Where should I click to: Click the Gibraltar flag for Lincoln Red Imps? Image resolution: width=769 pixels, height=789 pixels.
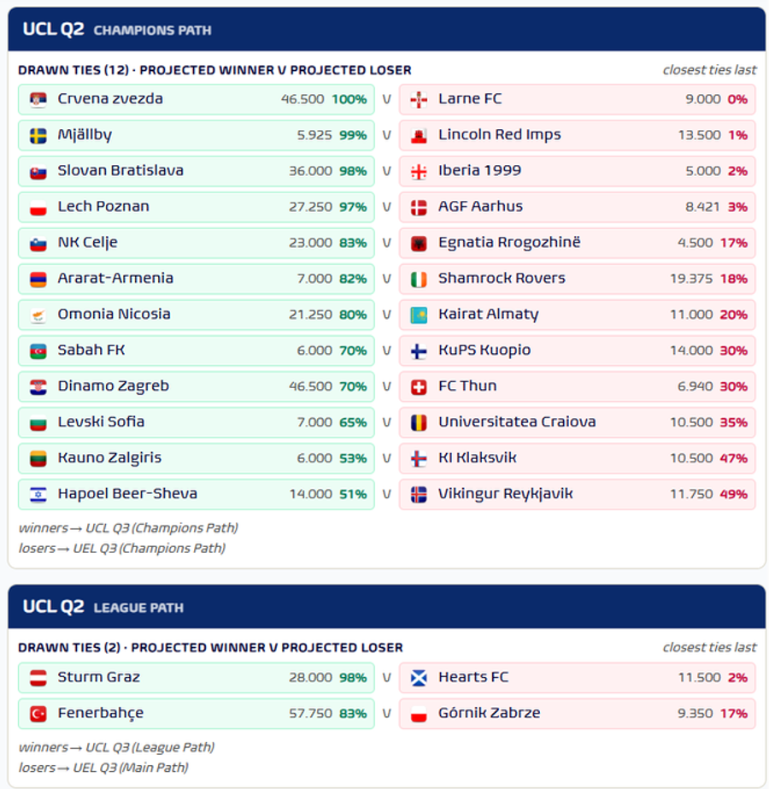click(x=419, y=135)
